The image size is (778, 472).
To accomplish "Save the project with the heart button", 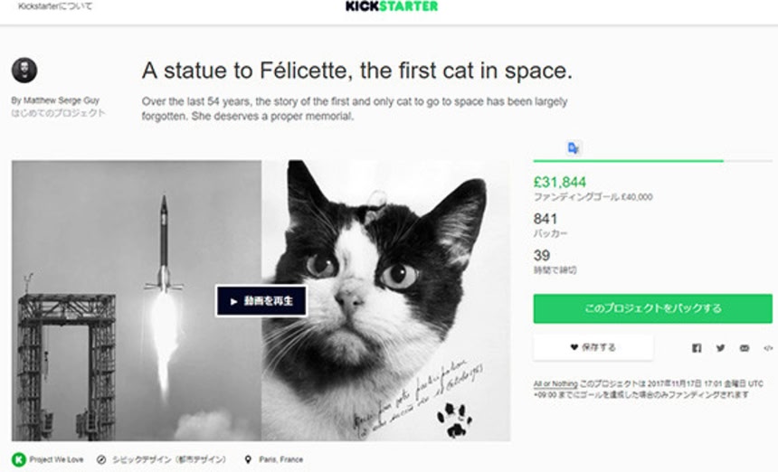I will point(593,347).
